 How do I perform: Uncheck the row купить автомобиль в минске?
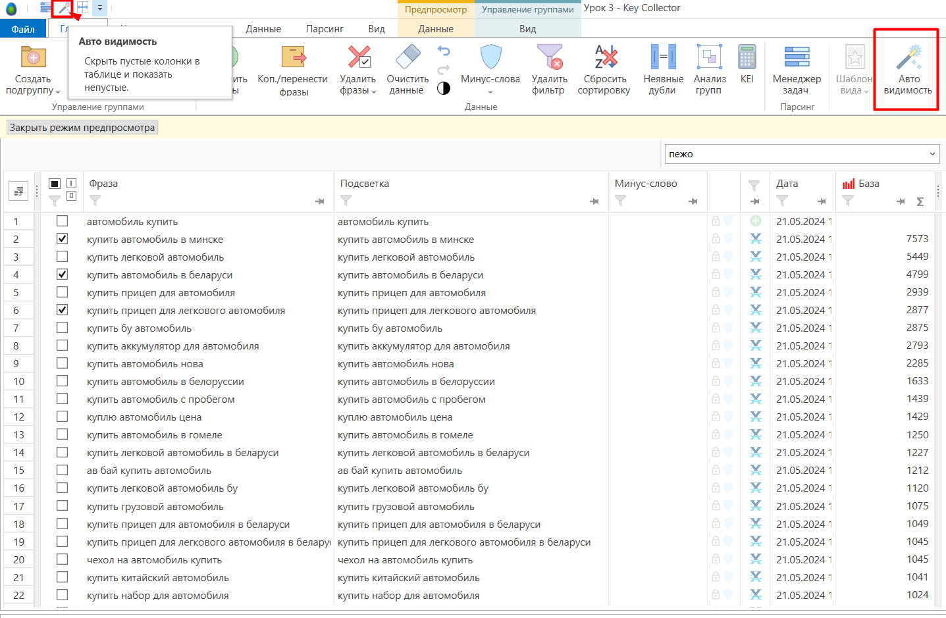[x=62, y=239]
